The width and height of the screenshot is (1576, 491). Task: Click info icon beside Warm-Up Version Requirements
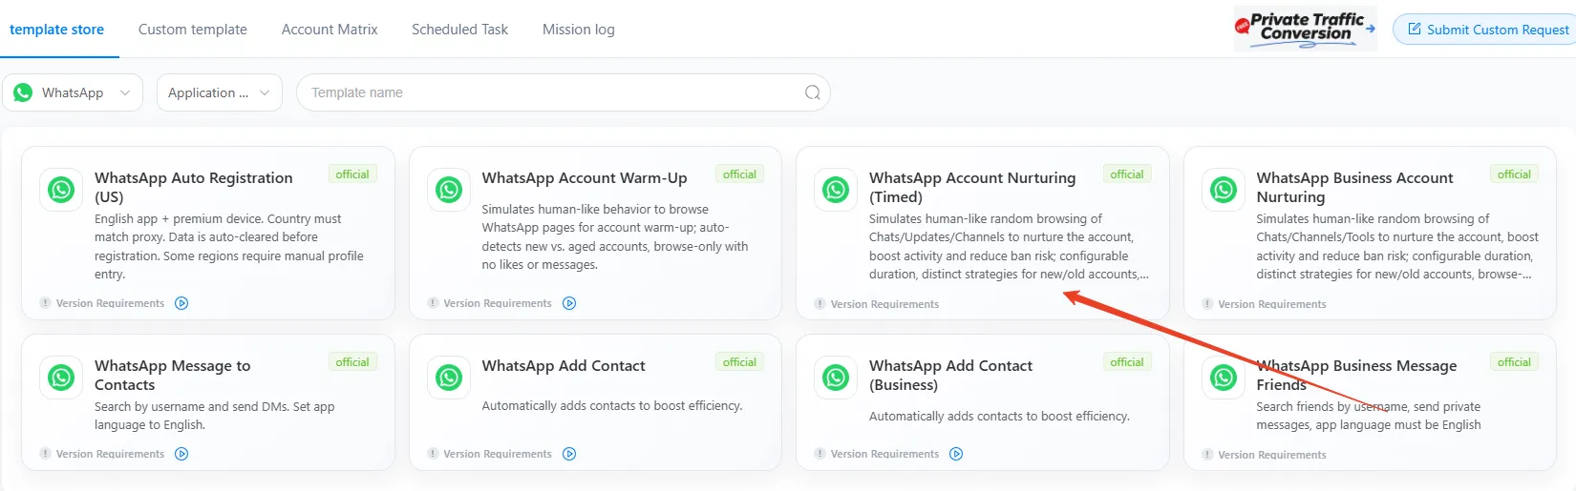[x=433, y=303]
